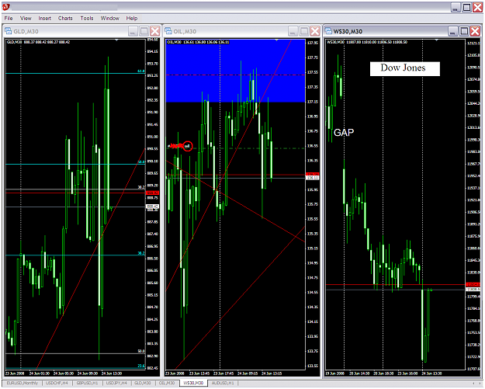This screenshot has width=485, height=389.
Task: Select the GLD,M30 tab at bottom
Action: (x=142, y=383)
